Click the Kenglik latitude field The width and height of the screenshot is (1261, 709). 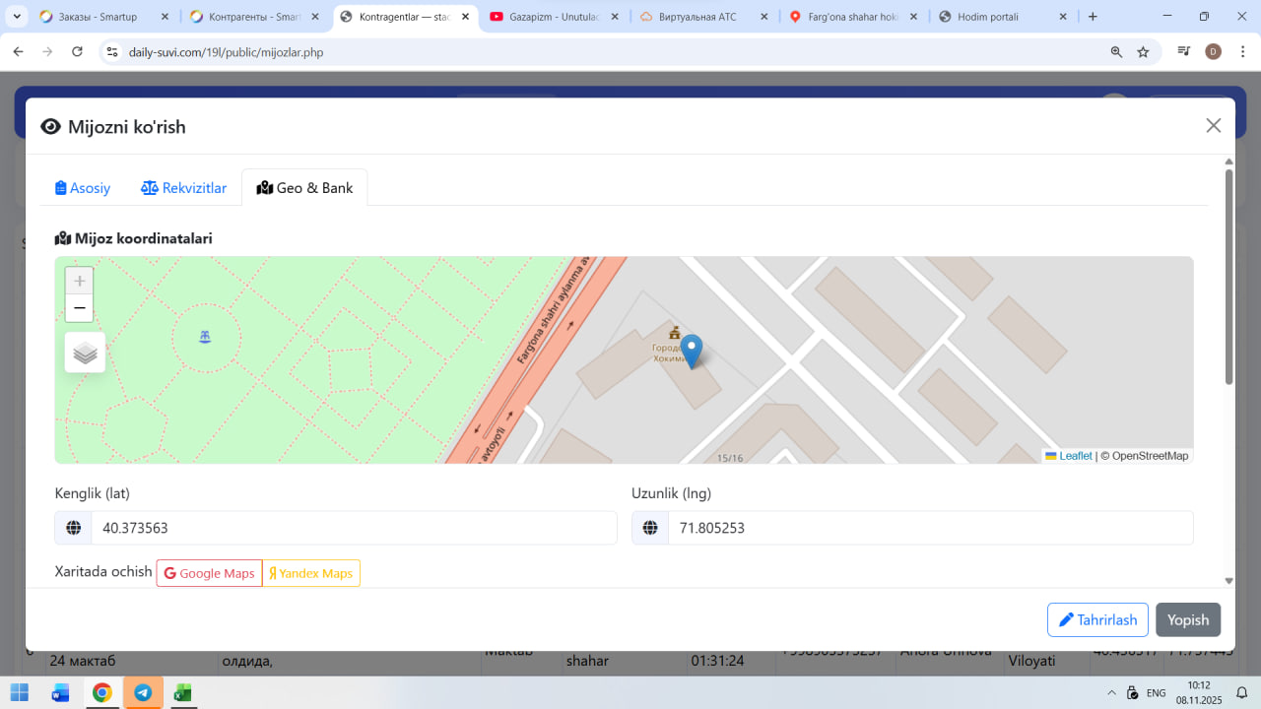tap(353, 528)
